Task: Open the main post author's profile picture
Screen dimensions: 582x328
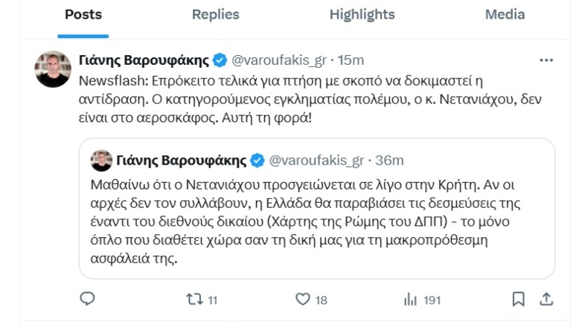Action: click(x=53, y=69)
